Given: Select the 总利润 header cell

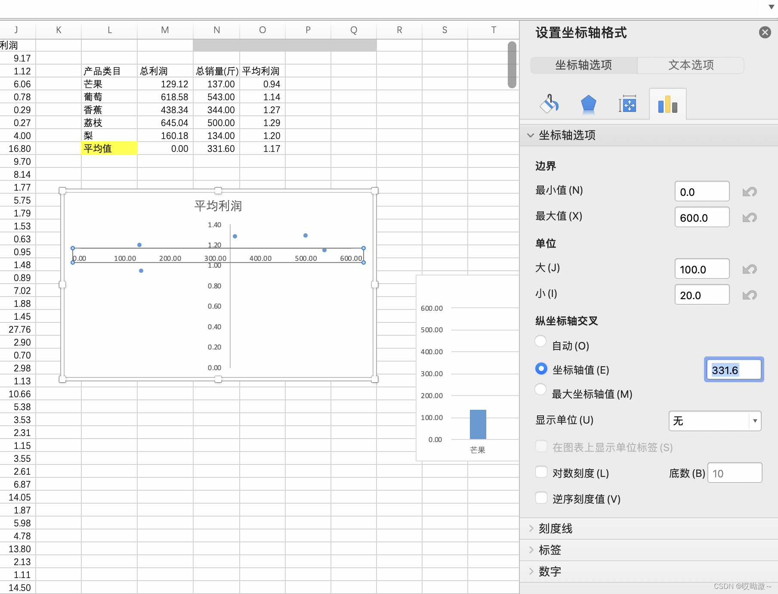Looking at the screenshot, I should (x=165, y=71).
